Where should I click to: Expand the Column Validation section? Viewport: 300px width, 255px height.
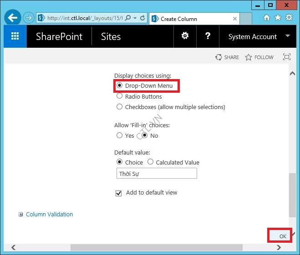pos(21,215)
